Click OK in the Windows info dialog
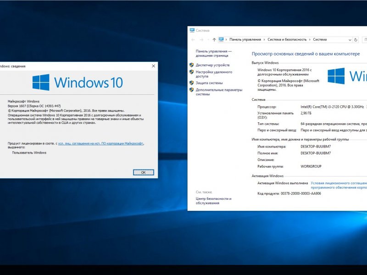The image size is (367, 275). tap(144, 172)
